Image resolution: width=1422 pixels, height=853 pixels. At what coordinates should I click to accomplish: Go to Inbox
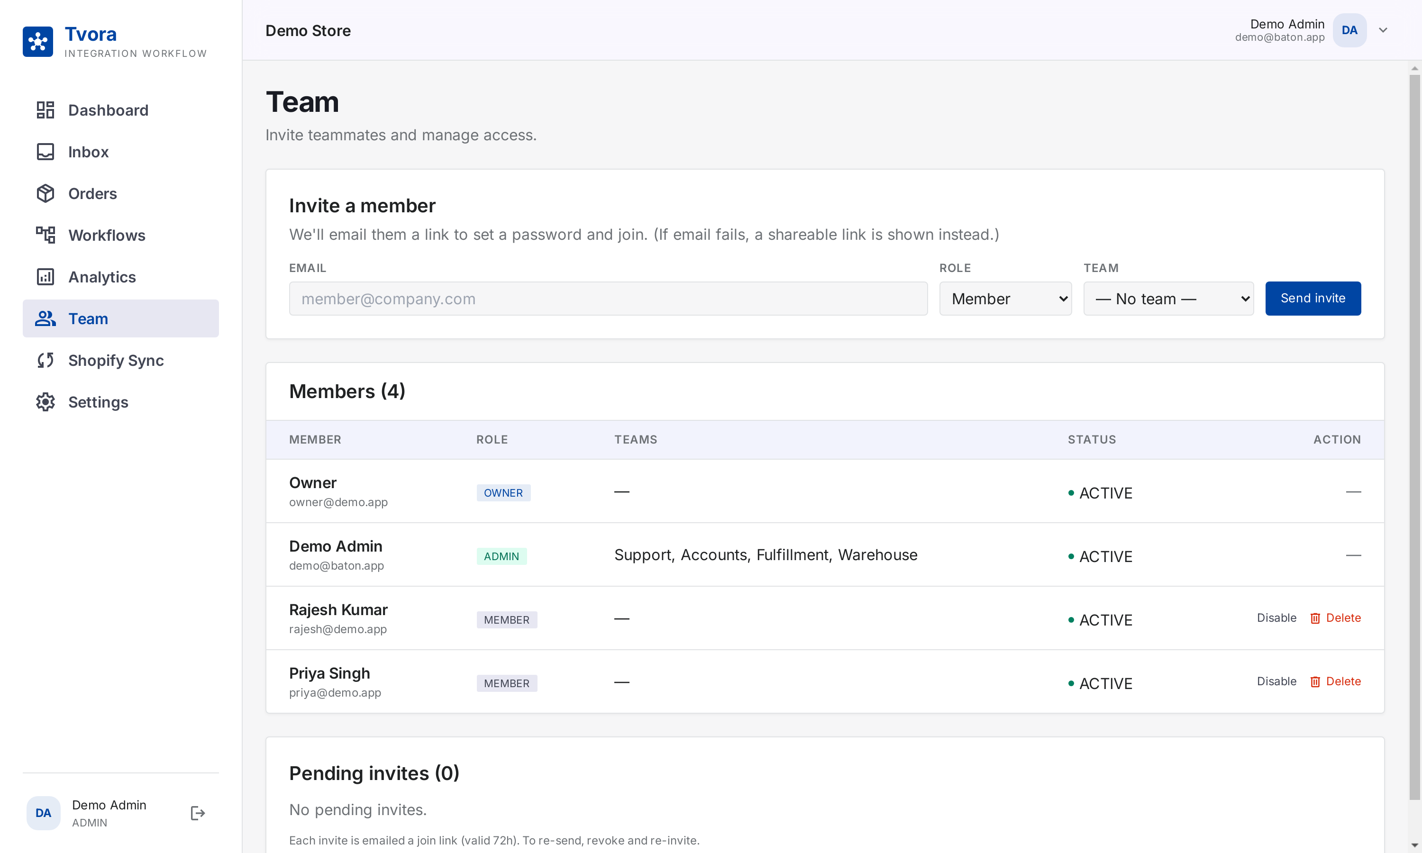[121, 152]
